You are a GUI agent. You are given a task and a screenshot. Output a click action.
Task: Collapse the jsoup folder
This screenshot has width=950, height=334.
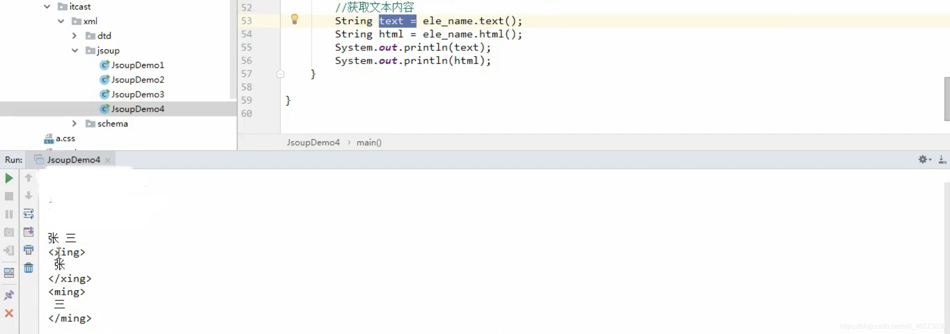pyautogui.click(x=75, y=50)
